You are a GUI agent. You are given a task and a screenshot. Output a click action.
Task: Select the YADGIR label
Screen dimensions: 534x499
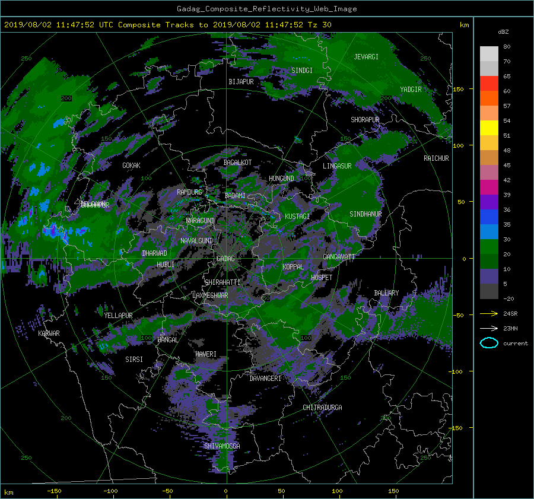point(411,90)
